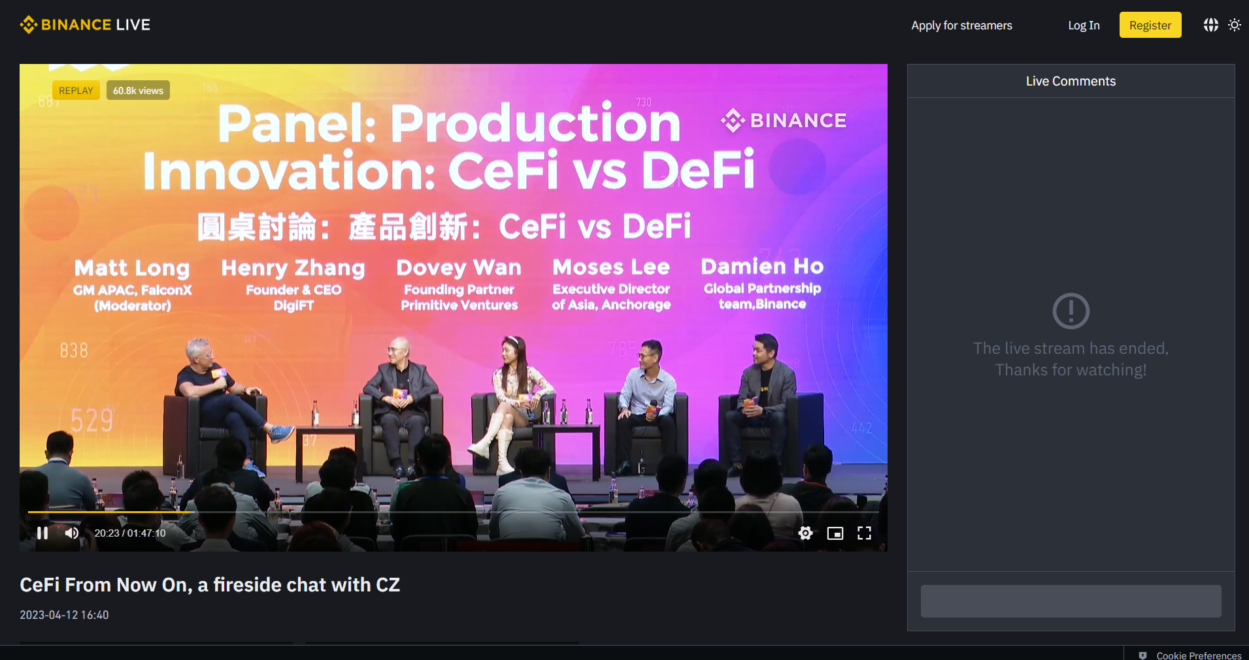
Task: Toggle light theme sun icon
Action: pos(1235,25)
